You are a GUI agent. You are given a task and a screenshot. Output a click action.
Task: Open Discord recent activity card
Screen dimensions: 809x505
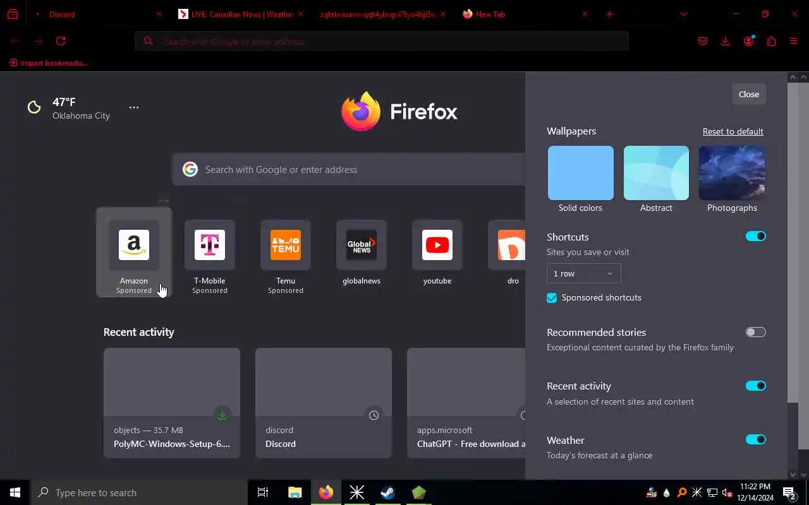pos(324,403)
